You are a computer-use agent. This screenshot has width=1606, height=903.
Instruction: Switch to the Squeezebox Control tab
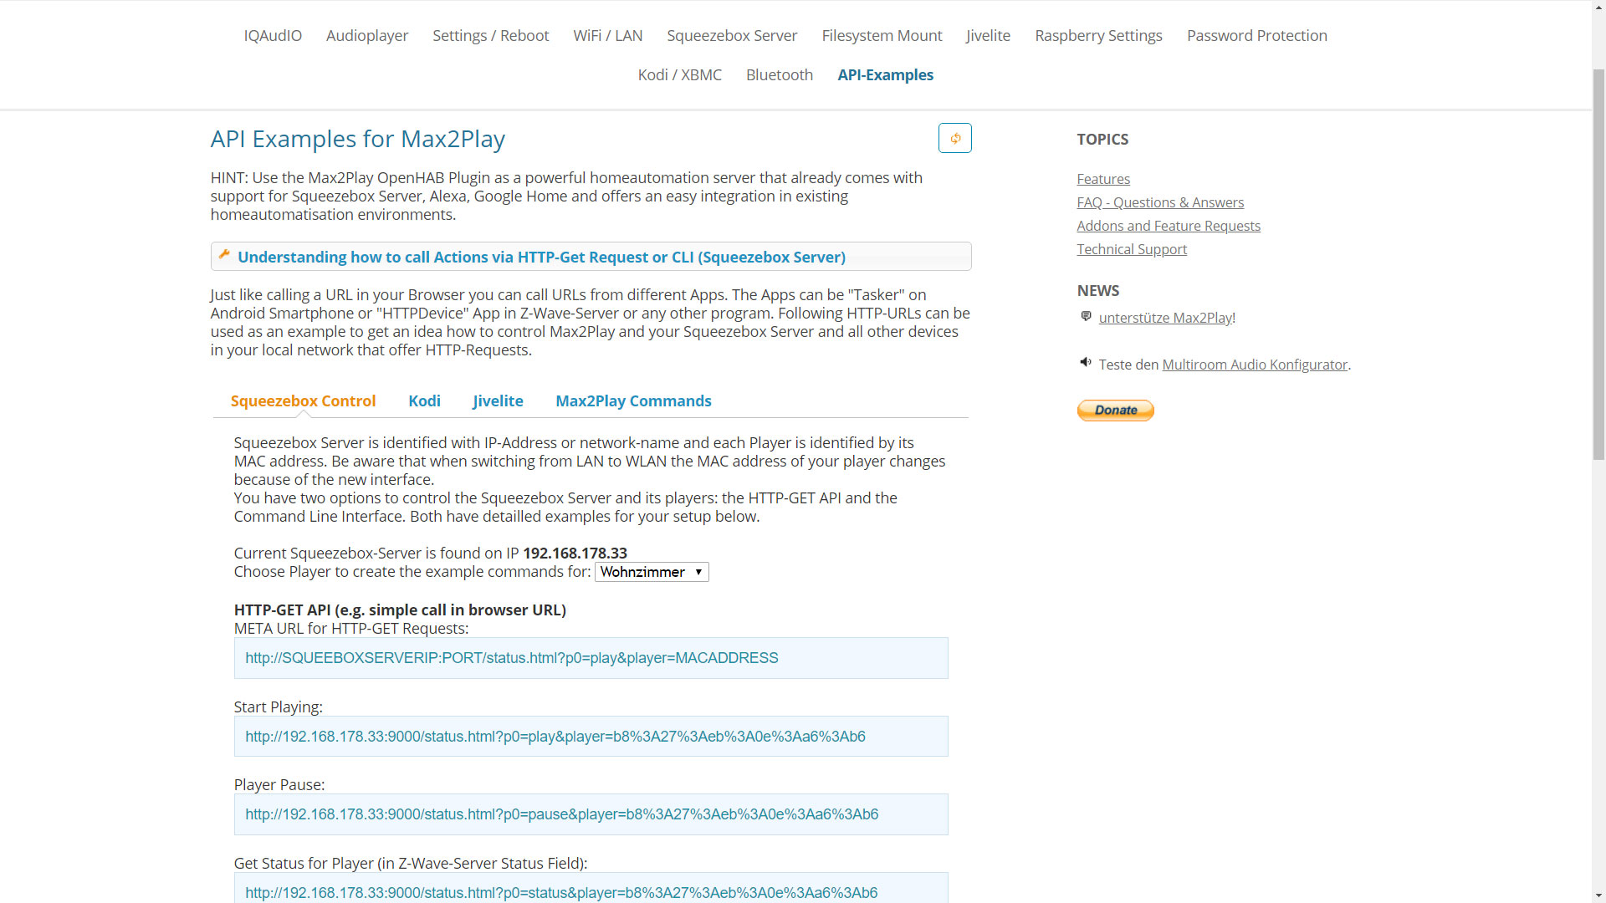click(x=303, y=400)
